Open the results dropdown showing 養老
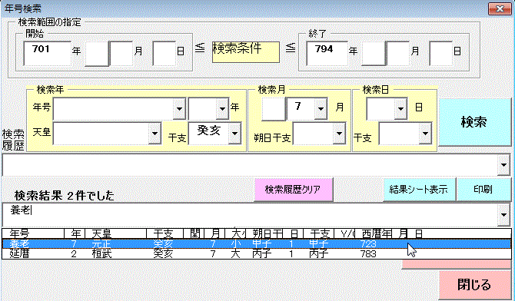 pos(503,215)
